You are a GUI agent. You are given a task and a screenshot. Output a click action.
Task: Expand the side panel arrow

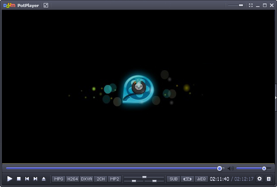click(x=276, y=98)
